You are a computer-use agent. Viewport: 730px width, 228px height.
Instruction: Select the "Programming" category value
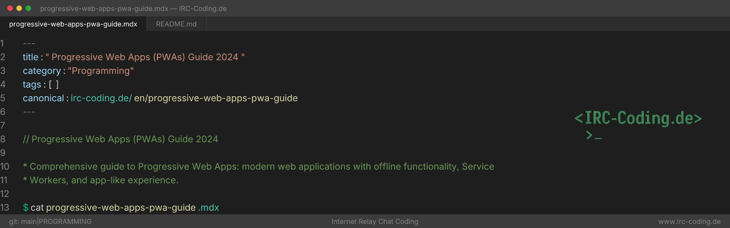coord(101,71)
